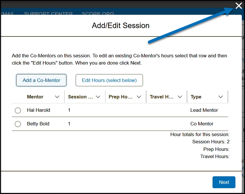Open the Support Center menu item
This screenshot has height=194, width=245.
pos(48,14)
